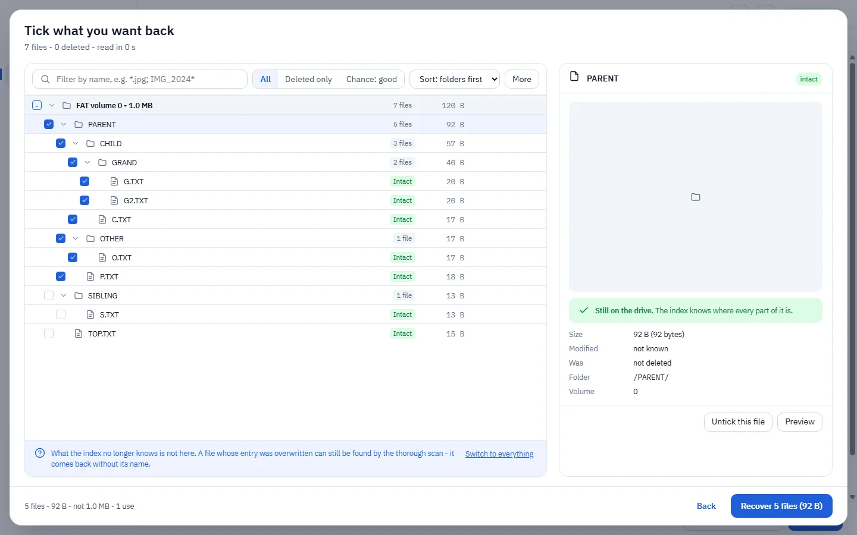
Task: Open the Sort: folders first dropdown
Action: [x=455, y=79]
